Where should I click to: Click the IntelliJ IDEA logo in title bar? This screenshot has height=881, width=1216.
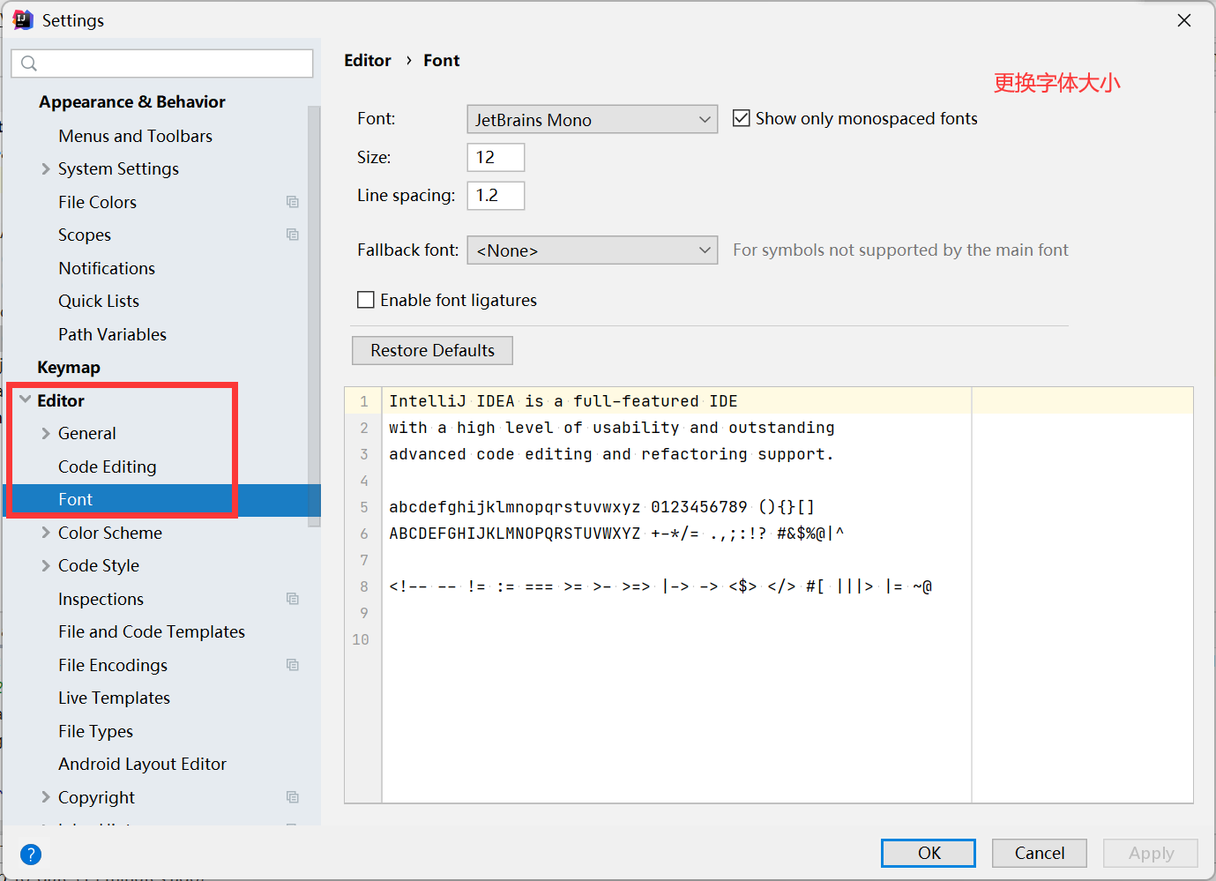point(23,20)
